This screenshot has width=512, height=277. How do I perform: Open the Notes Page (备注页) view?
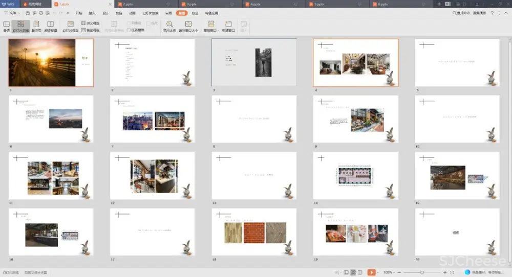pyautogui.click(x=36, y=26)
